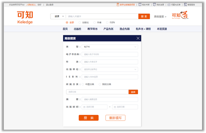Image resolution: width=206 pixels, height=133 pixels.
Task: Open the 出版社 navigation tab
Action: (x=78, y=29)
